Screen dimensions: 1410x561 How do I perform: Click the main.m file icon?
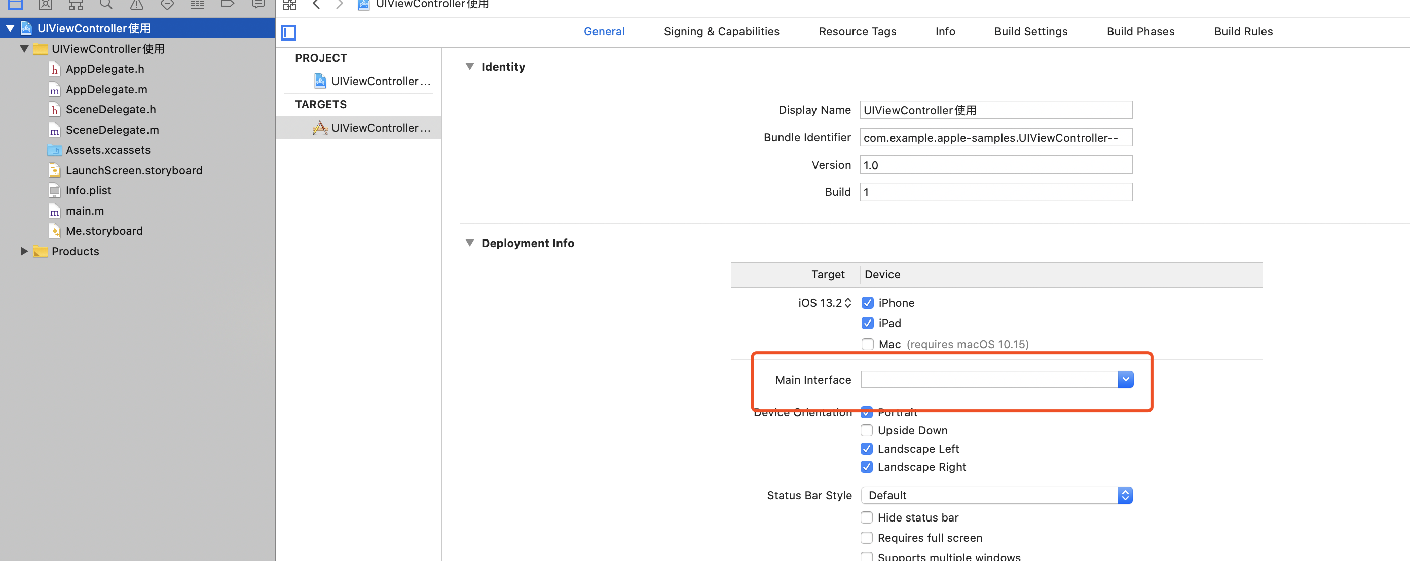pos(54,211)
